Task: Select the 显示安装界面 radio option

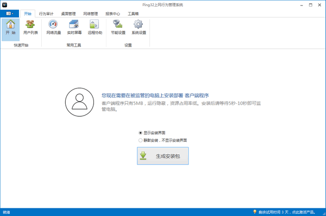Action: (152, 133)
